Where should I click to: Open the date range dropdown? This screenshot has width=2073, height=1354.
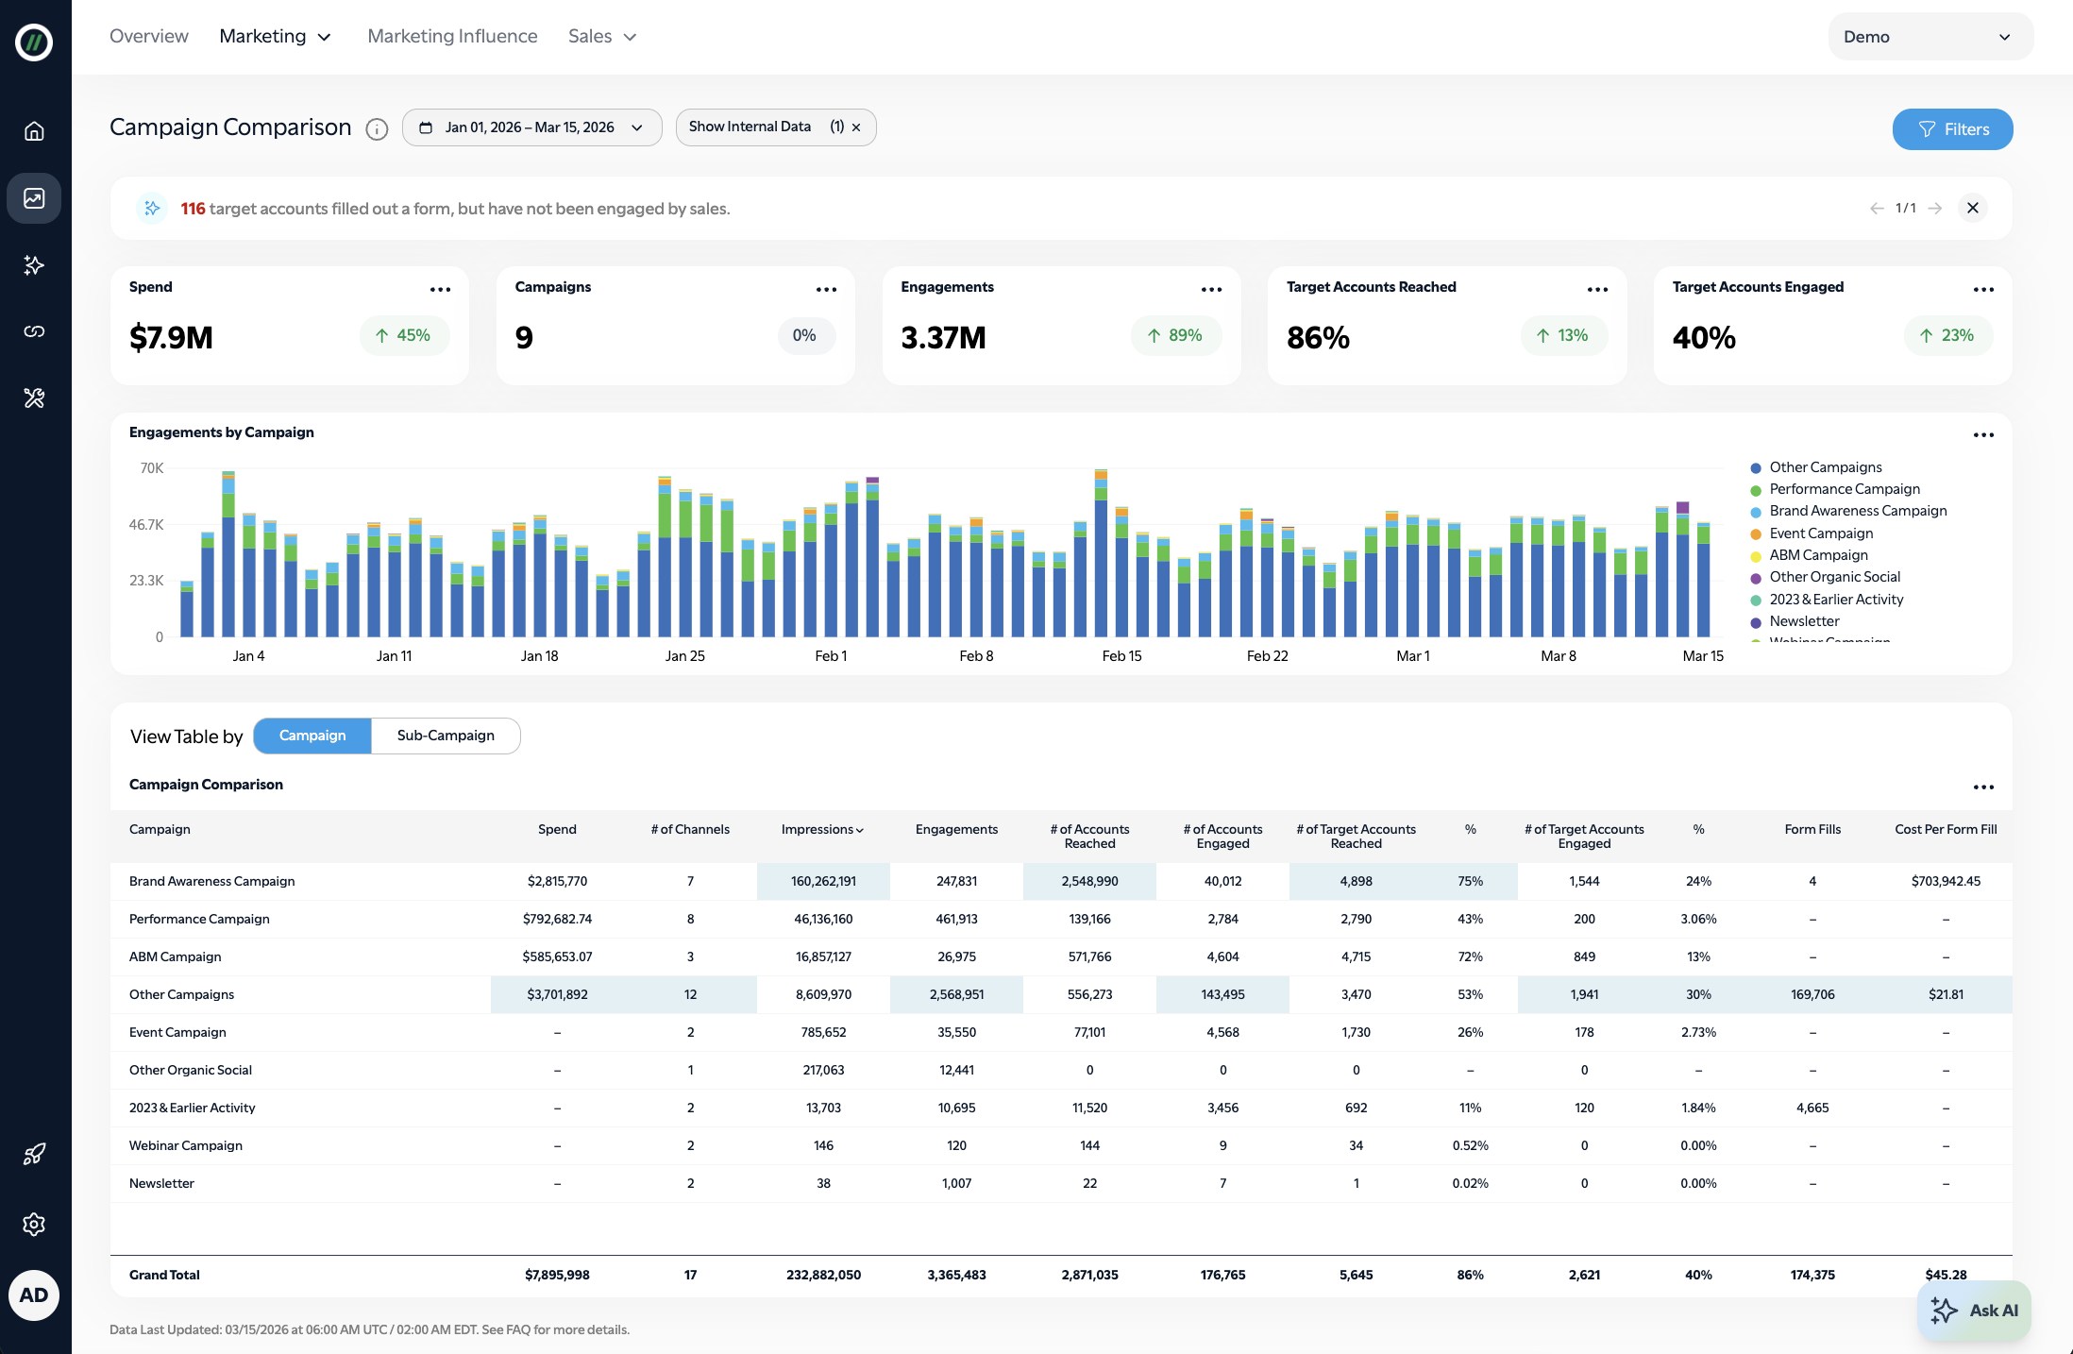531,127
